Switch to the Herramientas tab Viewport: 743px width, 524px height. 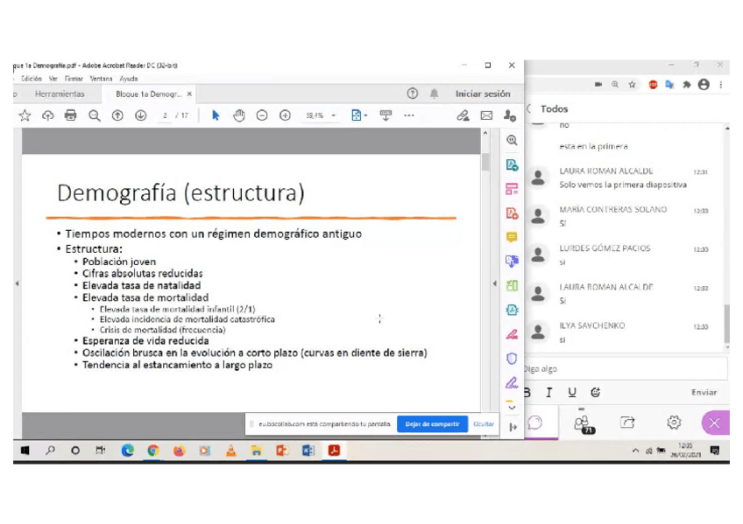[60, 94]
